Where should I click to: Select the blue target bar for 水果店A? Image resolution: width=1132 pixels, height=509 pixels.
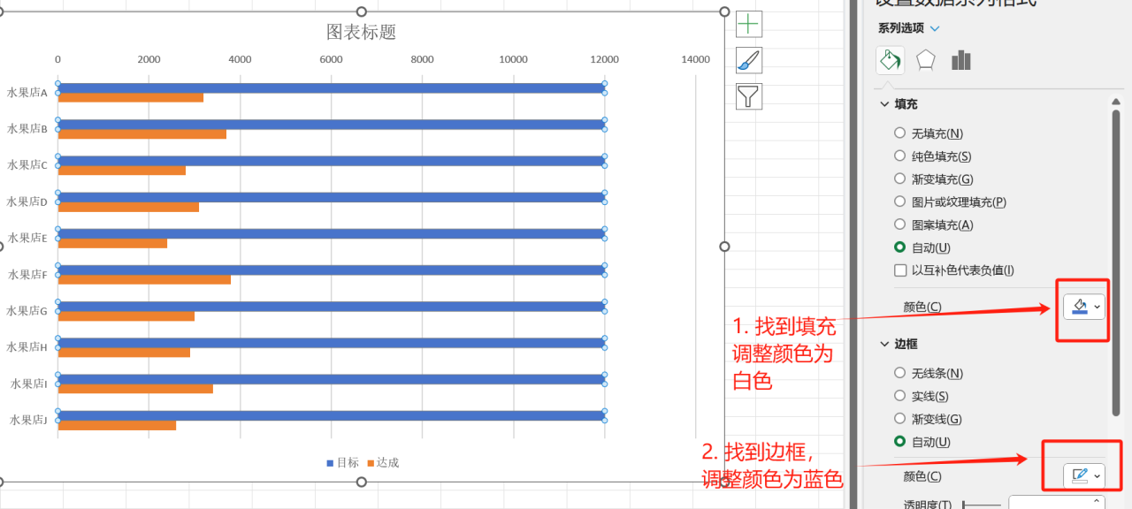click(331, 87)
